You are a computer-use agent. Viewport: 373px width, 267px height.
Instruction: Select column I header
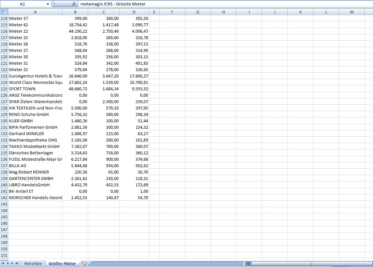pos(249,12)
